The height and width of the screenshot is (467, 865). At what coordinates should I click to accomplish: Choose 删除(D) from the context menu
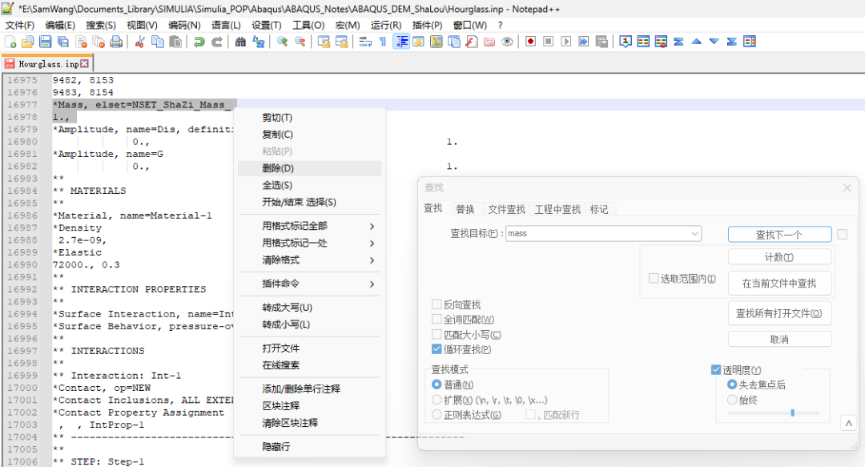309,168
